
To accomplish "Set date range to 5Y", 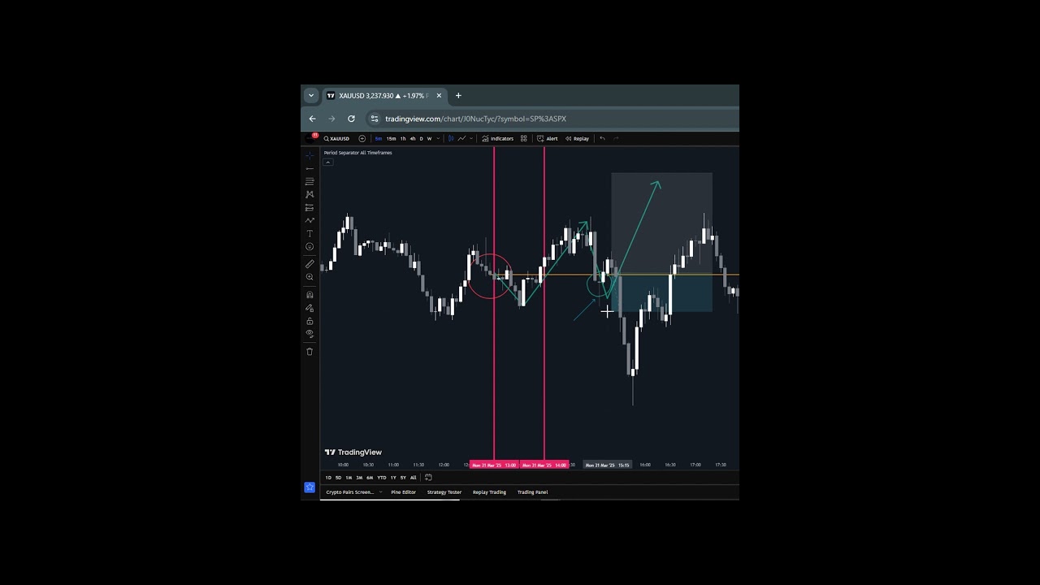I will tap(403, 478).
